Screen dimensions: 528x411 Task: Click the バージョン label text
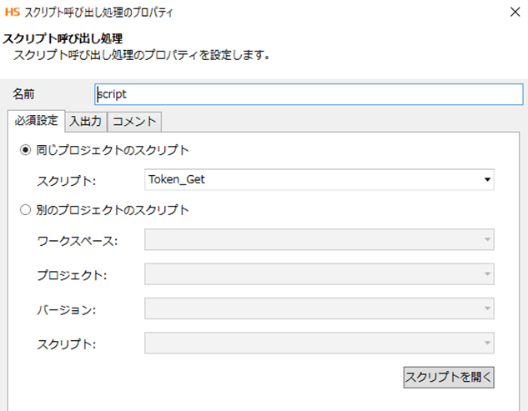point(67,309)
